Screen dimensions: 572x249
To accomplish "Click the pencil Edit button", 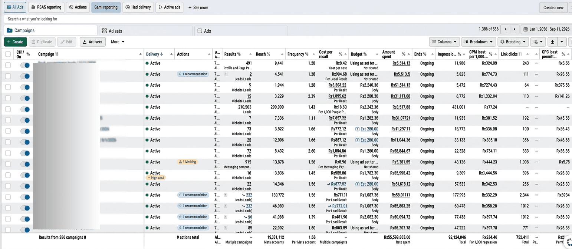I will pyautogui.click(x=67, y=42).
